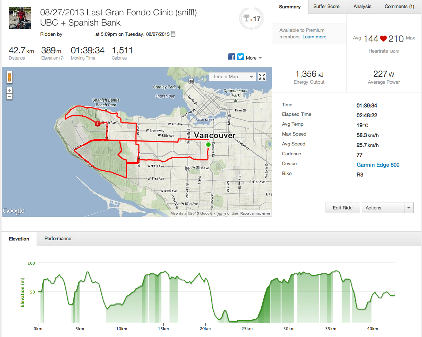Click the Street View pegman icon
This screenshot has width=422, height=337.
click(x=9, y=77)
